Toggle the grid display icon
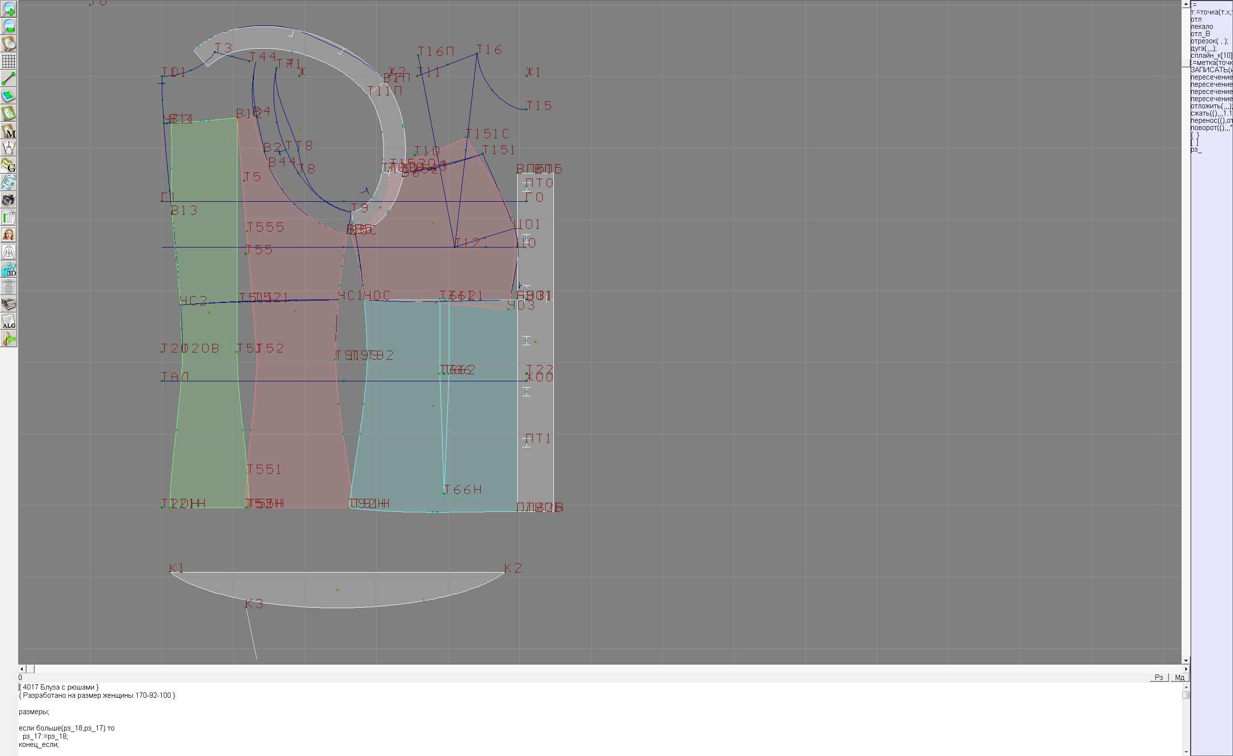This screenshot has height=756, width=1233. (x=9, y=62)
